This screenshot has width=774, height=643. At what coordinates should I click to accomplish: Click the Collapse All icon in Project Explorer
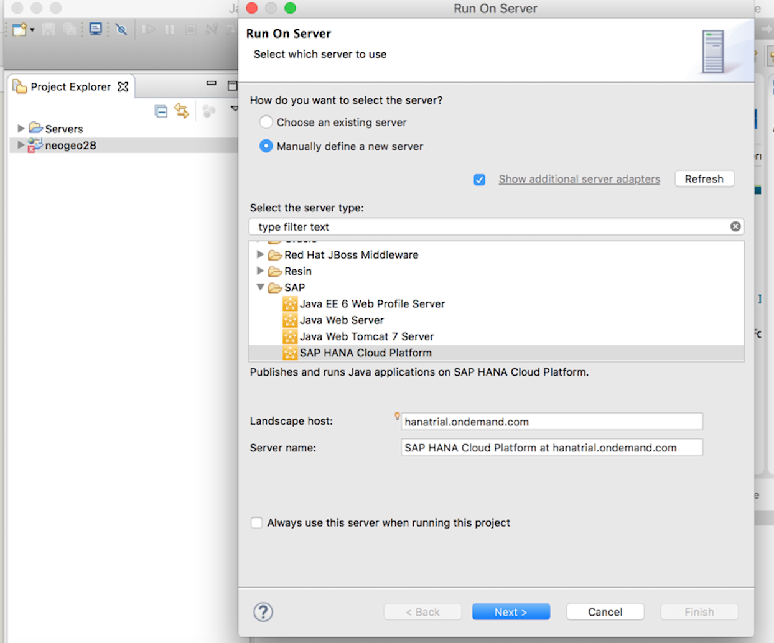click(161, 111)
